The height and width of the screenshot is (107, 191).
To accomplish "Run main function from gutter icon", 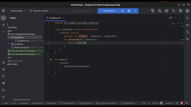I will (51, 59).
